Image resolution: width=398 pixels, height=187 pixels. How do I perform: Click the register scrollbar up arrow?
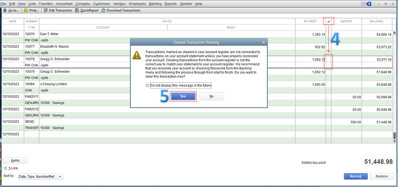pyautogui.click(x=394, y=33)
